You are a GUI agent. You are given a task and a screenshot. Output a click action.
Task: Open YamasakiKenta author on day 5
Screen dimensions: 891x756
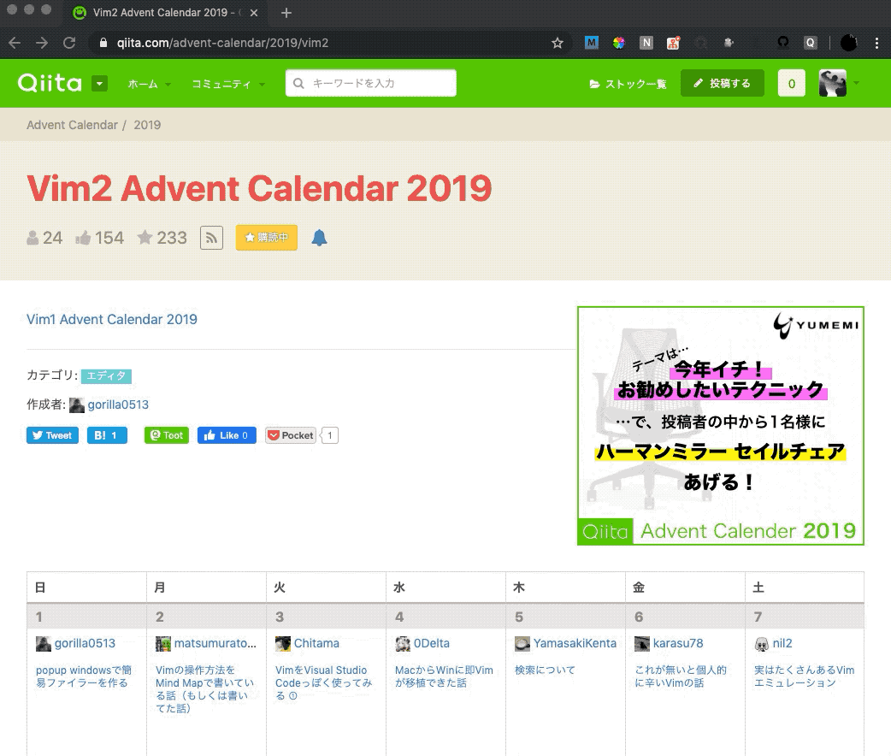tap(575, 643)
